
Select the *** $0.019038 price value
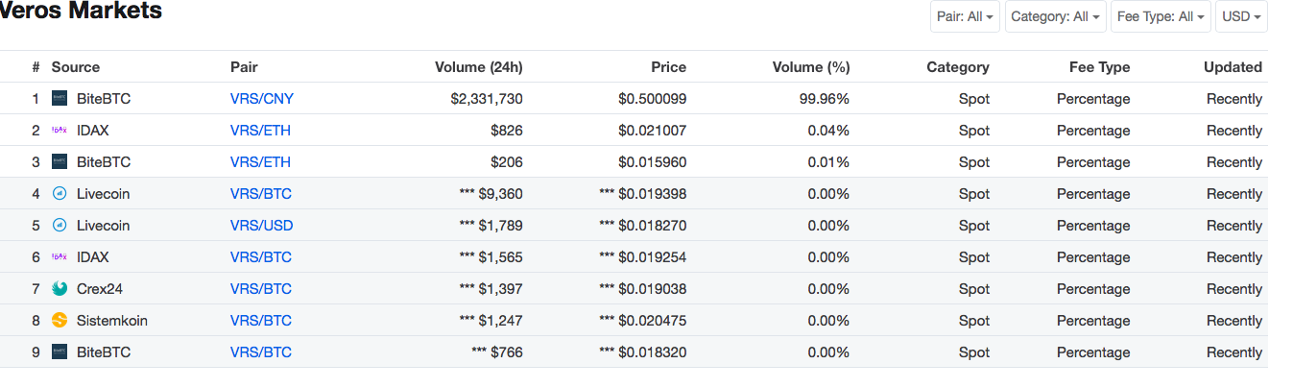[642, 289]
